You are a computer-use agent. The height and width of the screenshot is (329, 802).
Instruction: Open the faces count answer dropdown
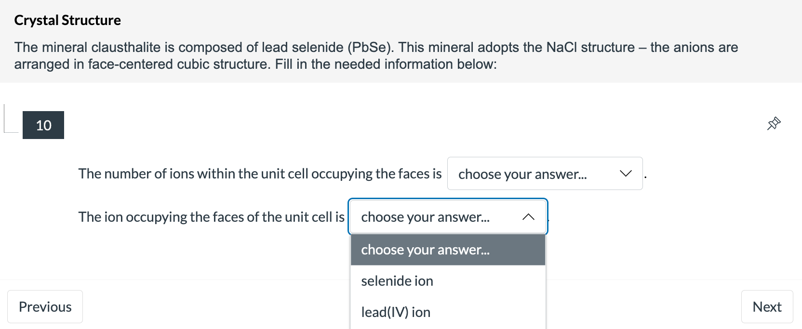pyautogui.click(x=545, y=174)
